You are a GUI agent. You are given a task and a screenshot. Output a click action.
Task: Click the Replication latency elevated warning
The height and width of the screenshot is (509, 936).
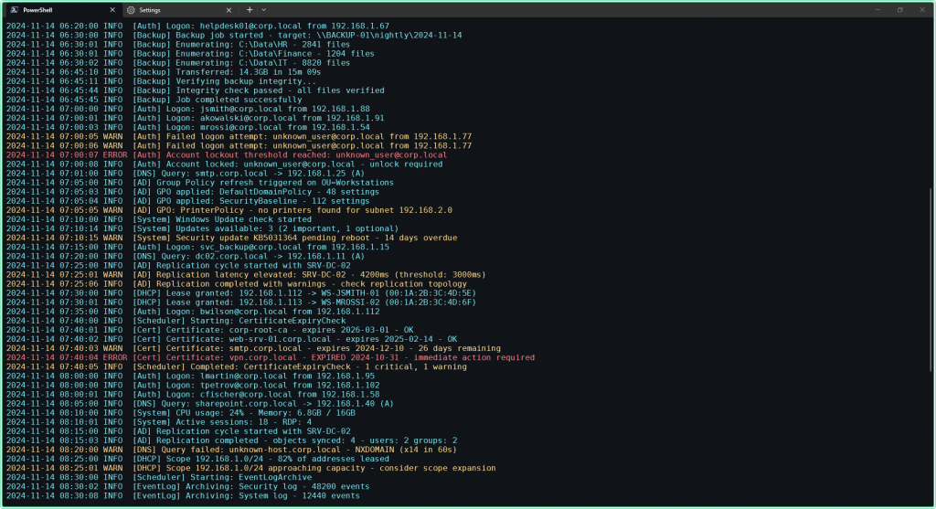(246, 275)
